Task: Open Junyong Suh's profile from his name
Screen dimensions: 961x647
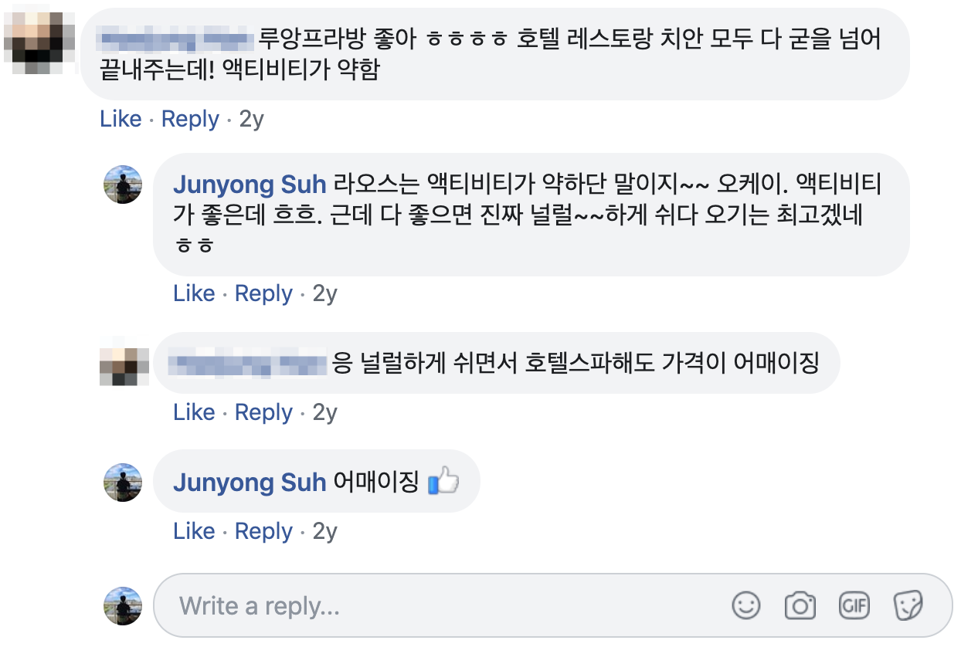Action: (x=249, y=185)
